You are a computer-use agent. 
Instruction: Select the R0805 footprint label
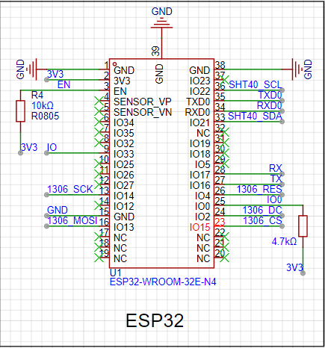click(x=45, y=116)
